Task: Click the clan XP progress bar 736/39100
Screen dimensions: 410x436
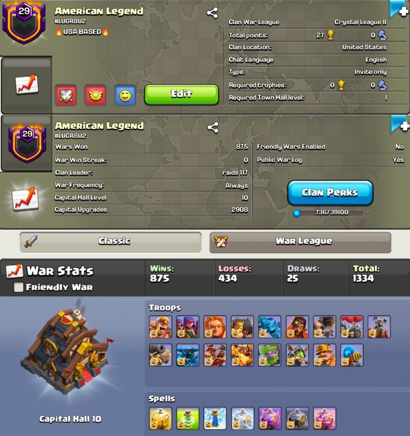Action: 329,213
